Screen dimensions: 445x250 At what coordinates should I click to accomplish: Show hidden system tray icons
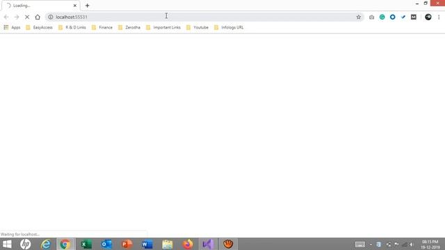coord(371,244)
